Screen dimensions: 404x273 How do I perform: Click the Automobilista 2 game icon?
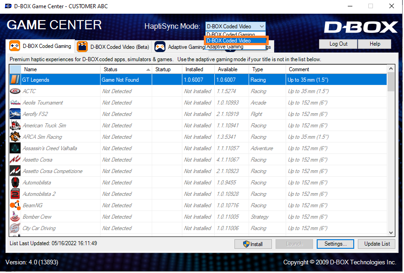(x=15, y=194)
